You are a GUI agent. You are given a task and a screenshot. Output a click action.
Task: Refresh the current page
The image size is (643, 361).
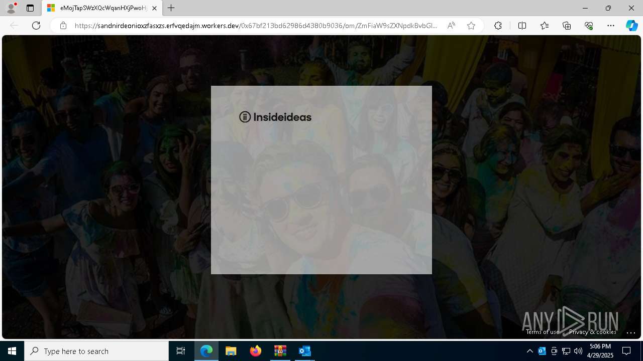click(36, 26)
